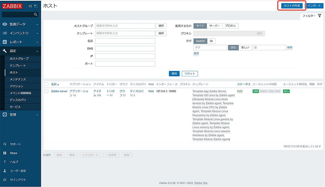Click the search magnifier icon
The width and height of the screenshot is (325, 187).
click(36, 15)
